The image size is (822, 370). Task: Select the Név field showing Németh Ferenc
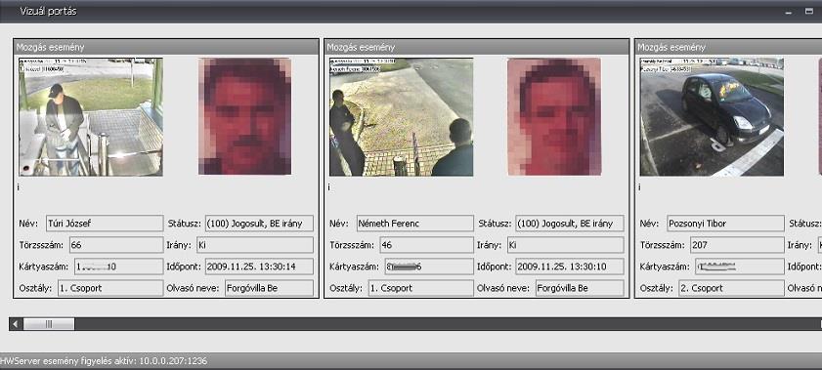[415, 224]
